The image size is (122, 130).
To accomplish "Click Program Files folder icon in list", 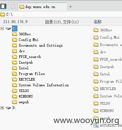I will coord(96,81).
